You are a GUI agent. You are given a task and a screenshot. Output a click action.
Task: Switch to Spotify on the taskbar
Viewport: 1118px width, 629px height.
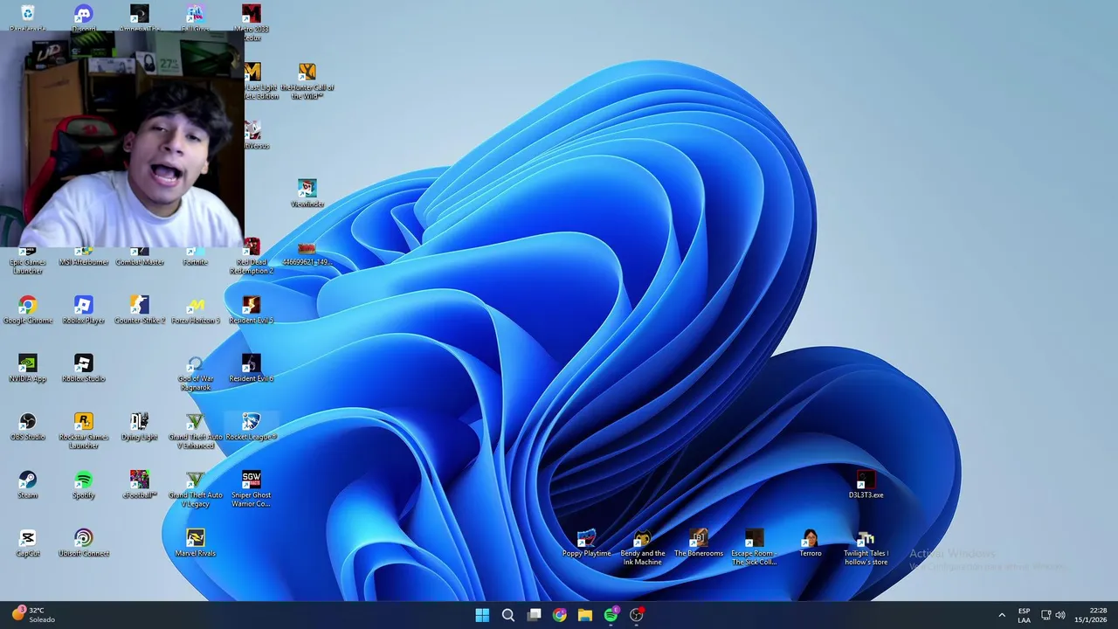pyautogui.click(x=611, y=615)
